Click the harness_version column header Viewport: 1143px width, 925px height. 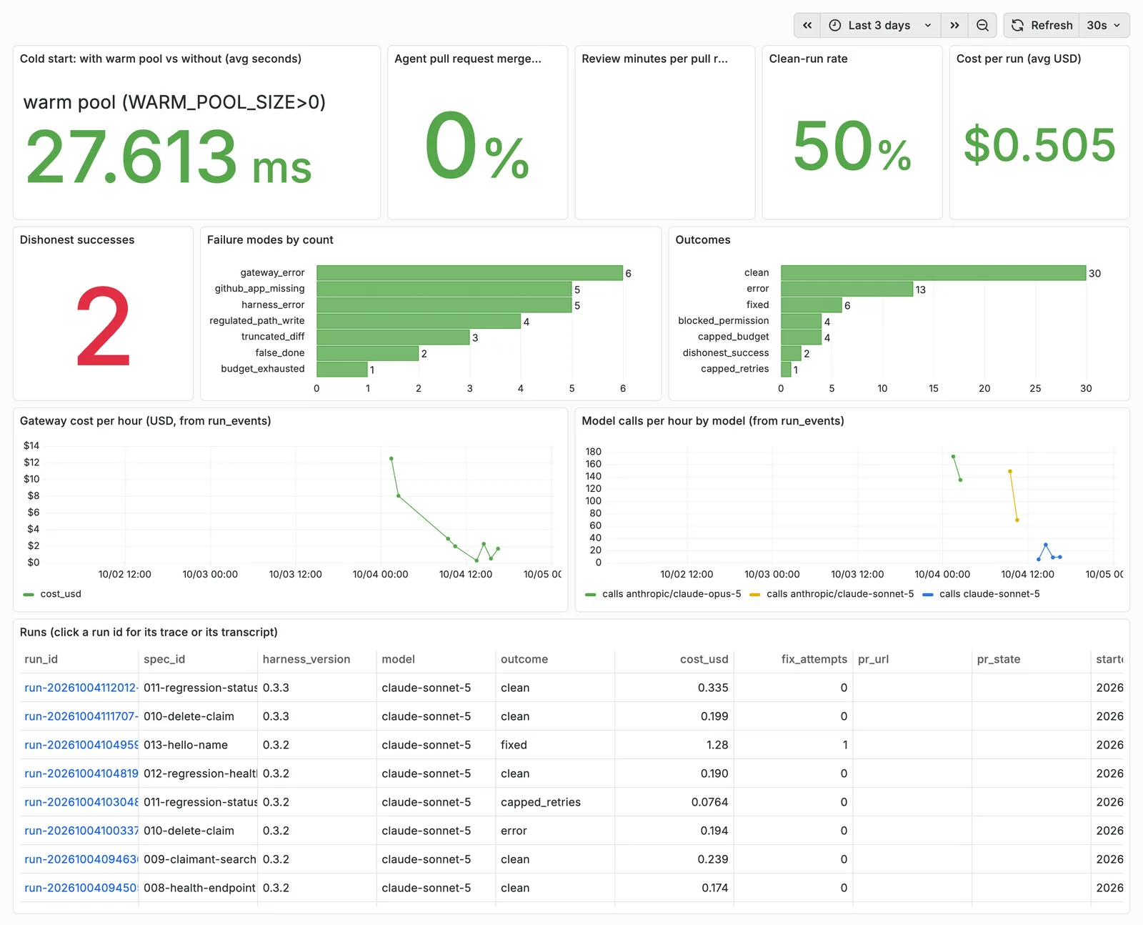pyautogui.click(x=306, y=659)
